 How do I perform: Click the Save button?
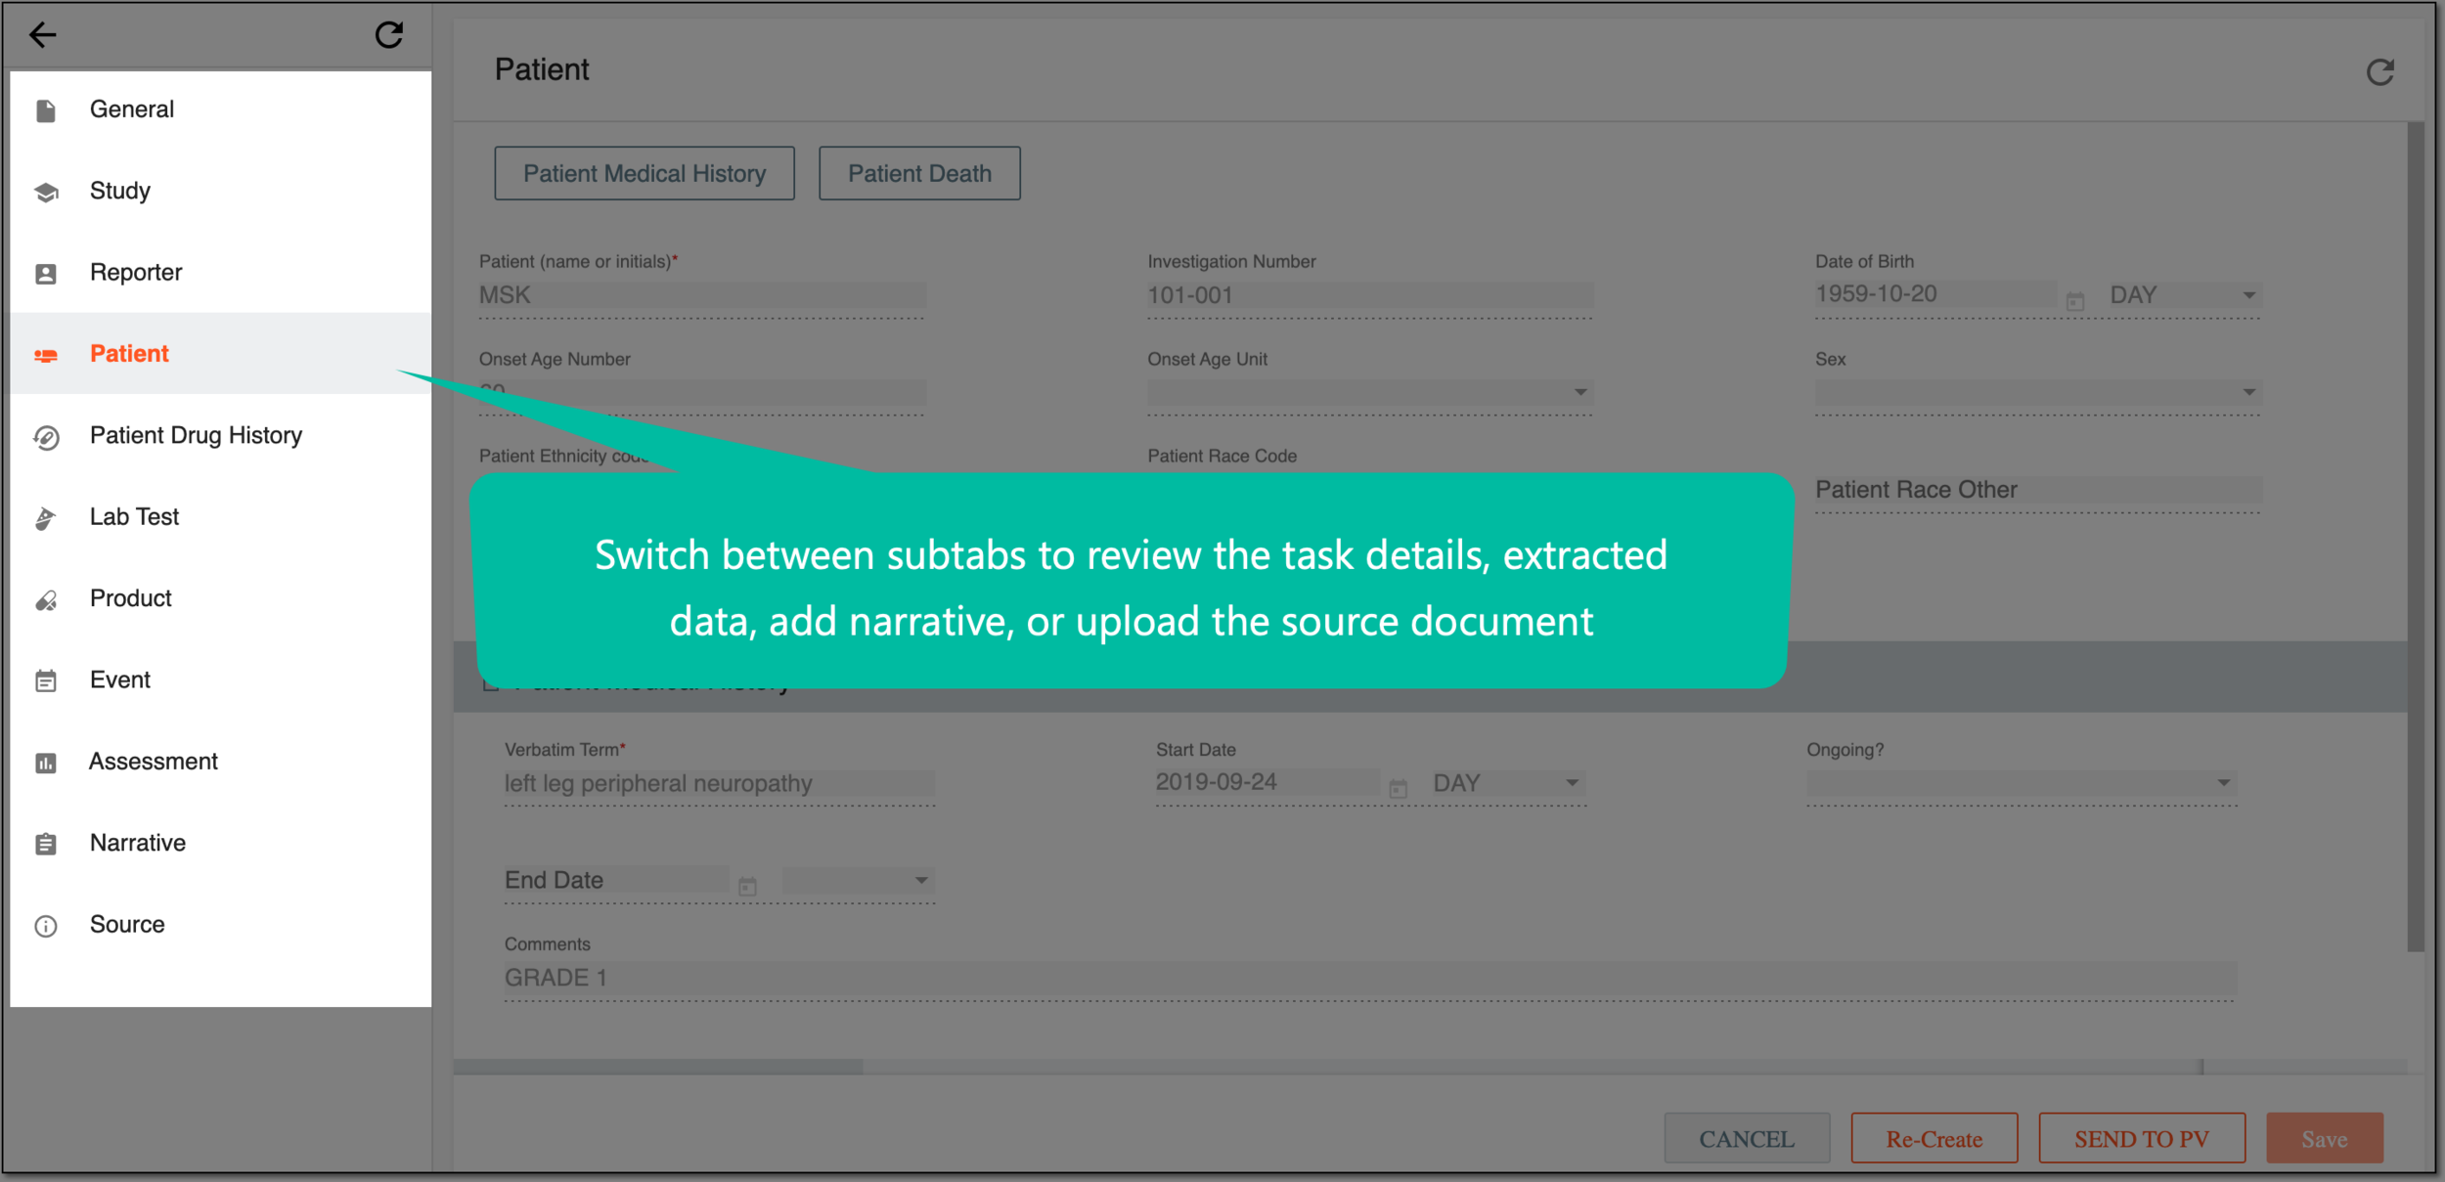2325,1139
